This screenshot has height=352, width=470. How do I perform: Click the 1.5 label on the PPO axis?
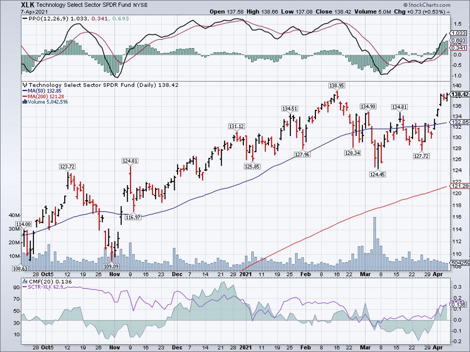click(457, 24)
